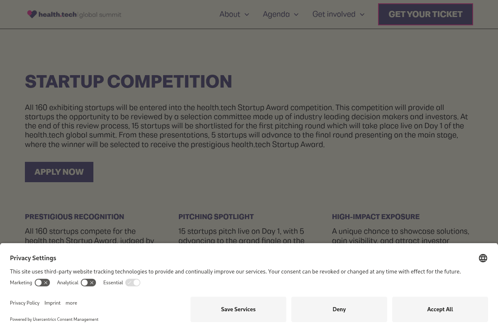The width and height of the screenshot is (498, 332).
Task: Open the language selector globe icon
Action: (483, 258)
